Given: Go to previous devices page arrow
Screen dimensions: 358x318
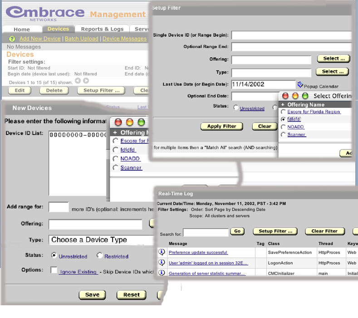Looking at the screenshot, I should 78,81.
